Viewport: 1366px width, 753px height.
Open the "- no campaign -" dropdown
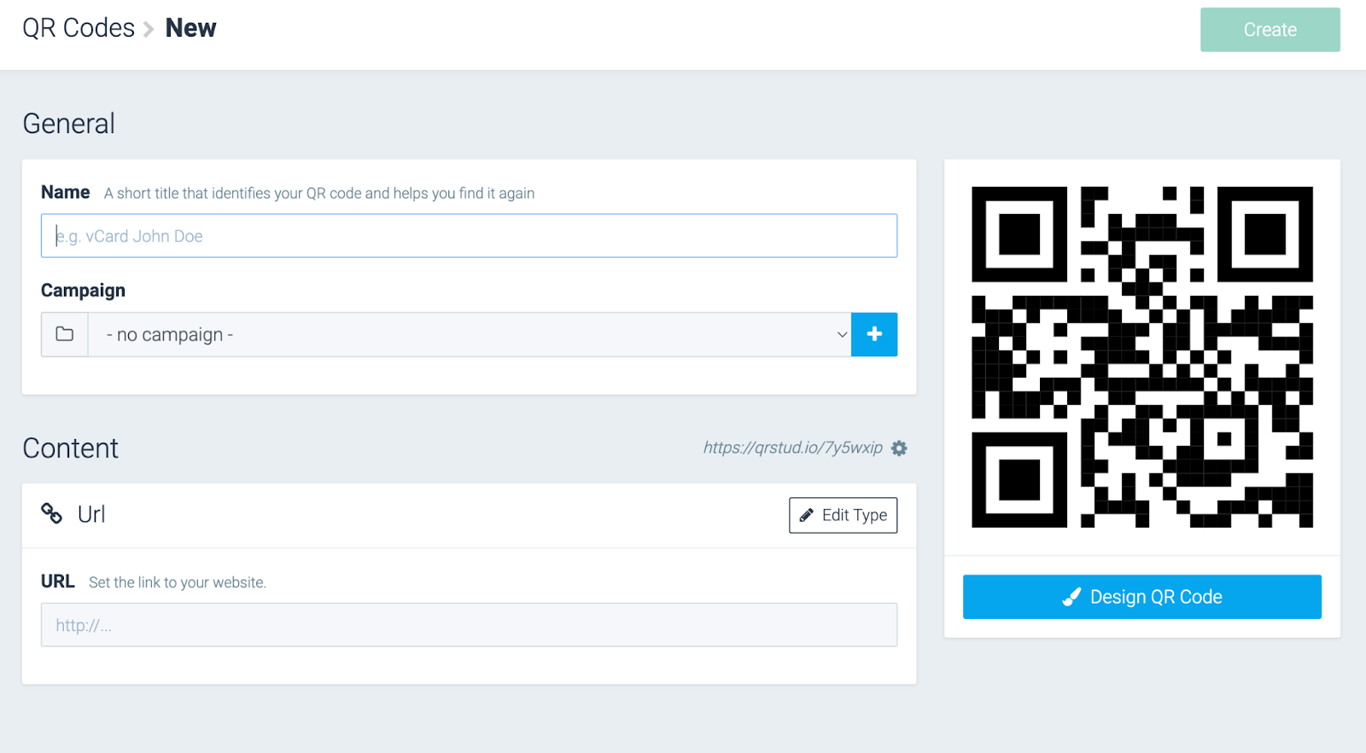click(x=470, y=334)
